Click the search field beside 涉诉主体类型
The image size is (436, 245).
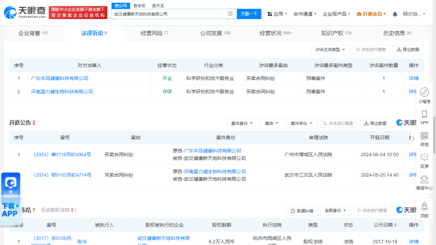click(371, 49)
